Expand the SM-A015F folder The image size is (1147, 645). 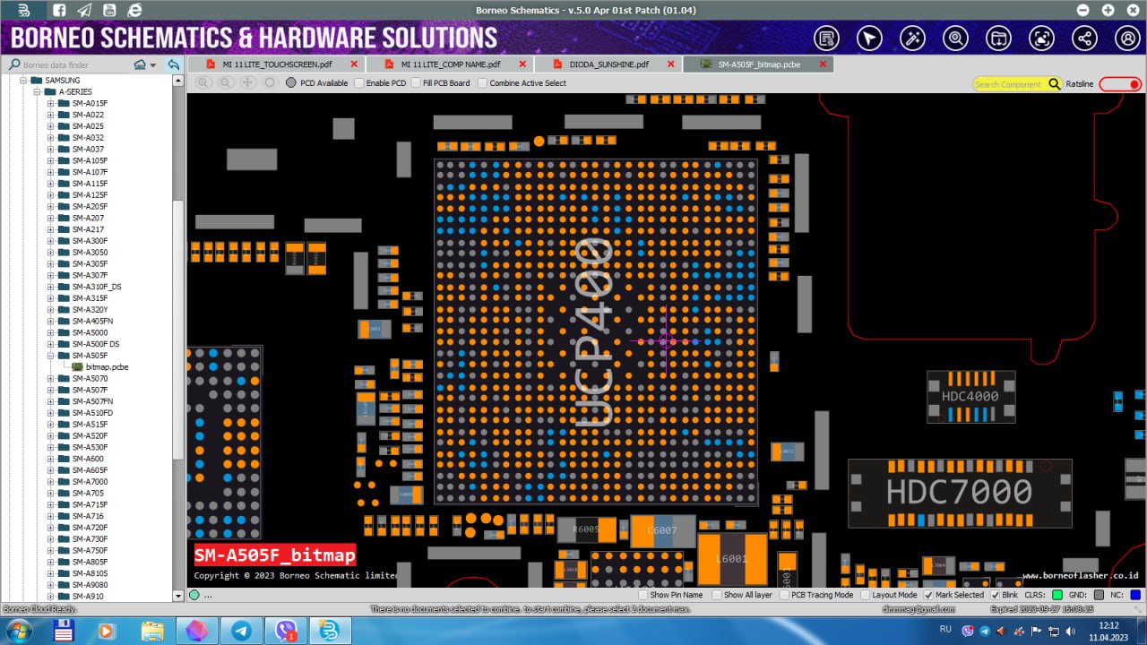(x=51, y=103)
